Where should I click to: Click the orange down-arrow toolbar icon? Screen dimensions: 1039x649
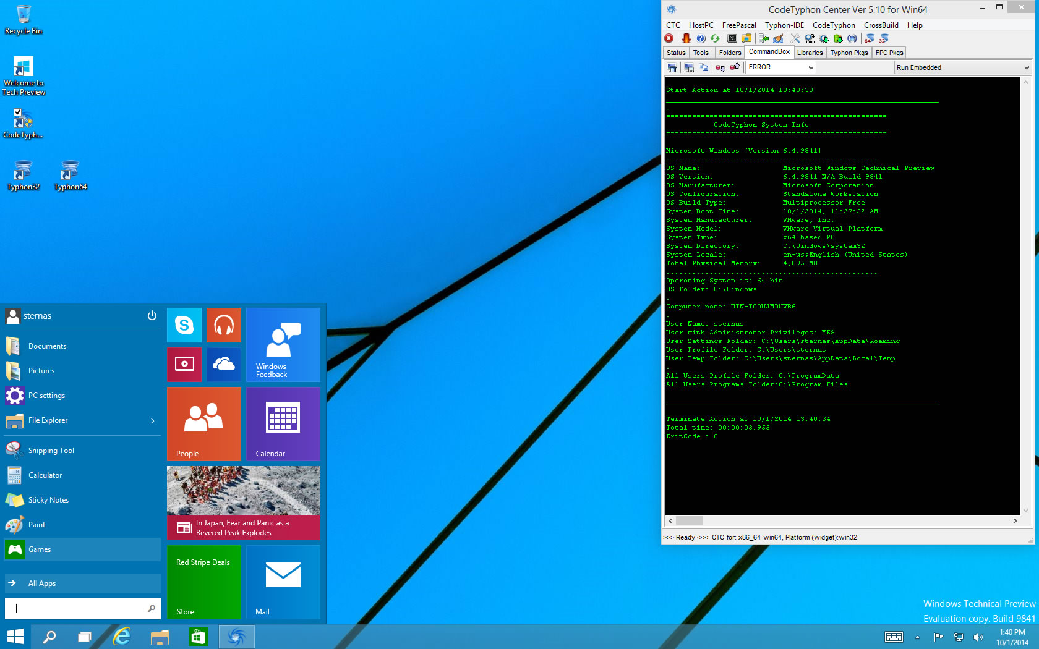click(686, 38)
